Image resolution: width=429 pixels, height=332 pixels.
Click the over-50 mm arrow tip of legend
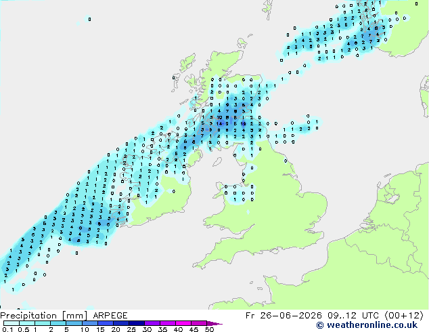click(x=214, y=323)
